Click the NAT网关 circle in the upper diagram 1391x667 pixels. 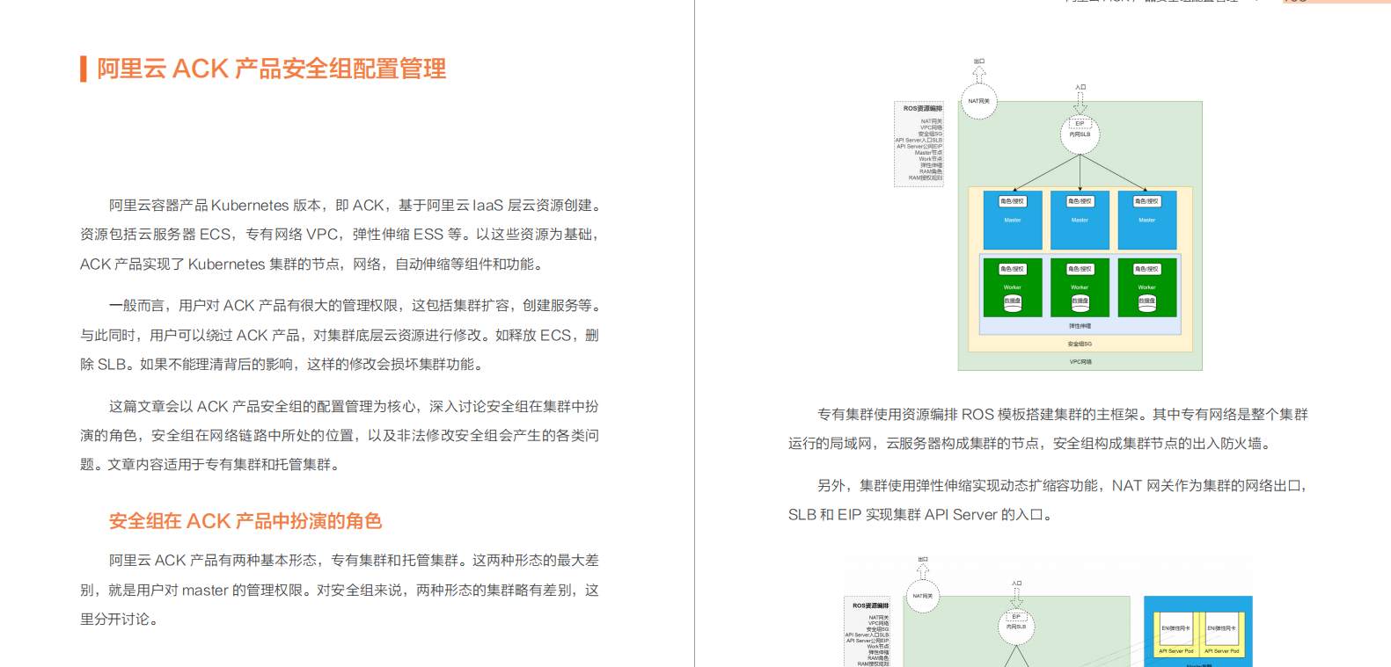(979, 101)
